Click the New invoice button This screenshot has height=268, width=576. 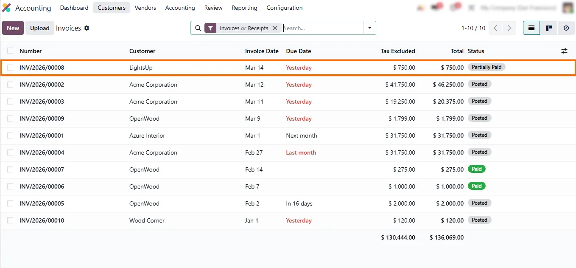[13, 28]
